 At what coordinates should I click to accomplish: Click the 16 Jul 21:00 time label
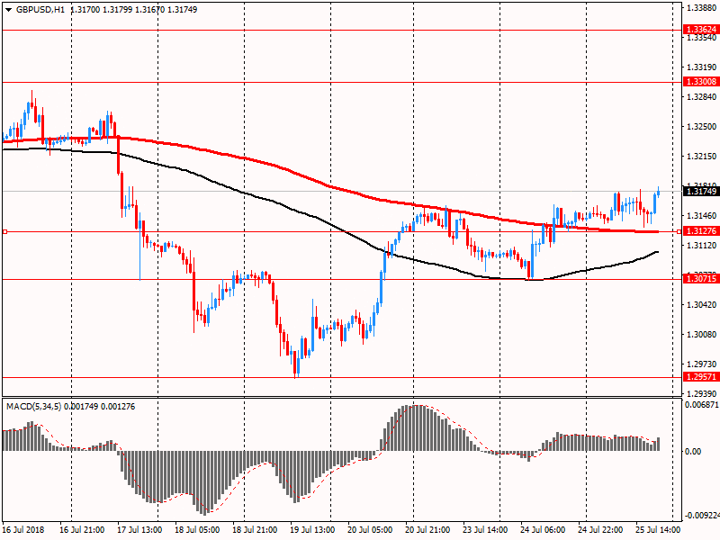pos(82,530)
